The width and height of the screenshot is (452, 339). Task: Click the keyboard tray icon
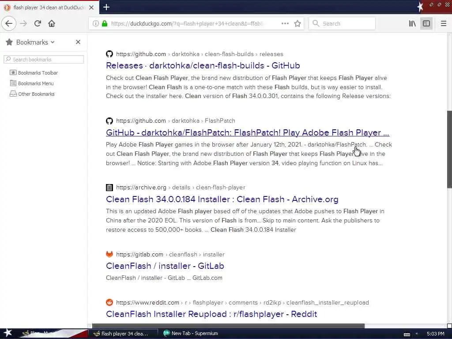click(407, 334)
